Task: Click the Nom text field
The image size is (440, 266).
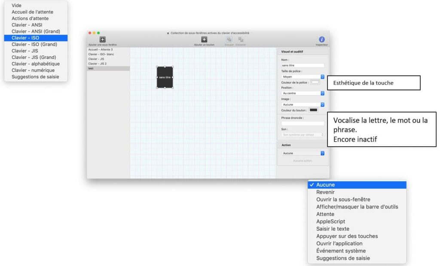Action: coord(302,65)
